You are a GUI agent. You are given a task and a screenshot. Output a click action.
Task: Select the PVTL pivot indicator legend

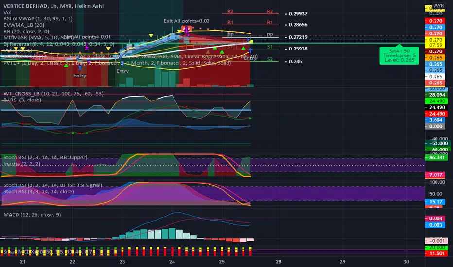tap(117, 63)
